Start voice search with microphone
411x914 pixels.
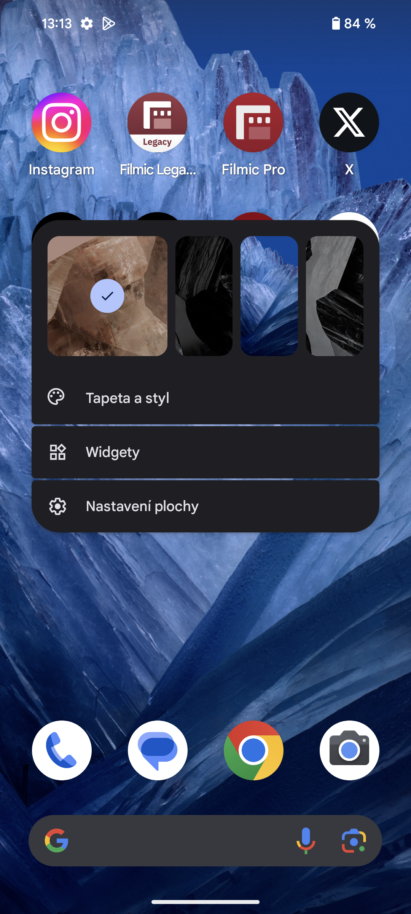306,840
